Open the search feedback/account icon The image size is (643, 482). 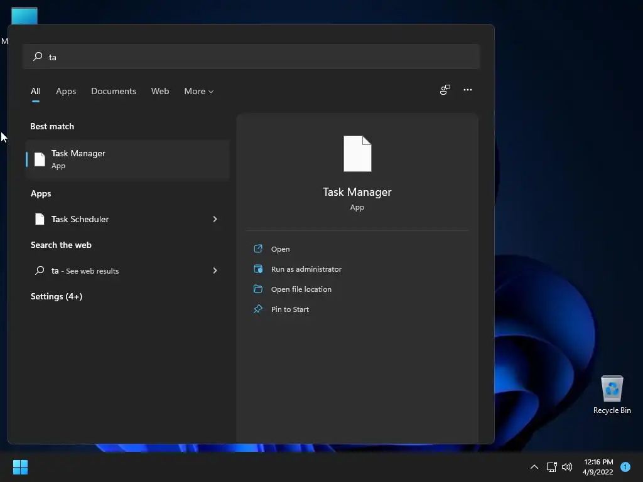pos(445,90)
